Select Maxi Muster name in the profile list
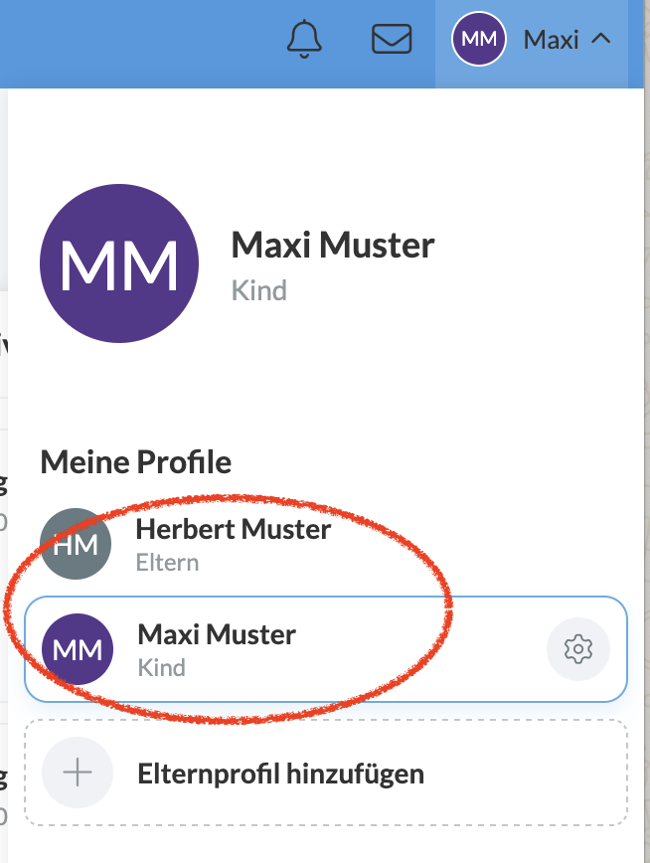 (x=216, y=634)
